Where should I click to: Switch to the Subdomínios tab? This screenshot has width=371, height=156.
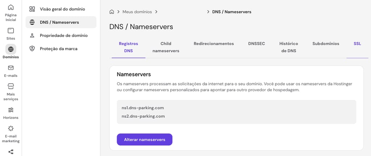tap(326, 44)
